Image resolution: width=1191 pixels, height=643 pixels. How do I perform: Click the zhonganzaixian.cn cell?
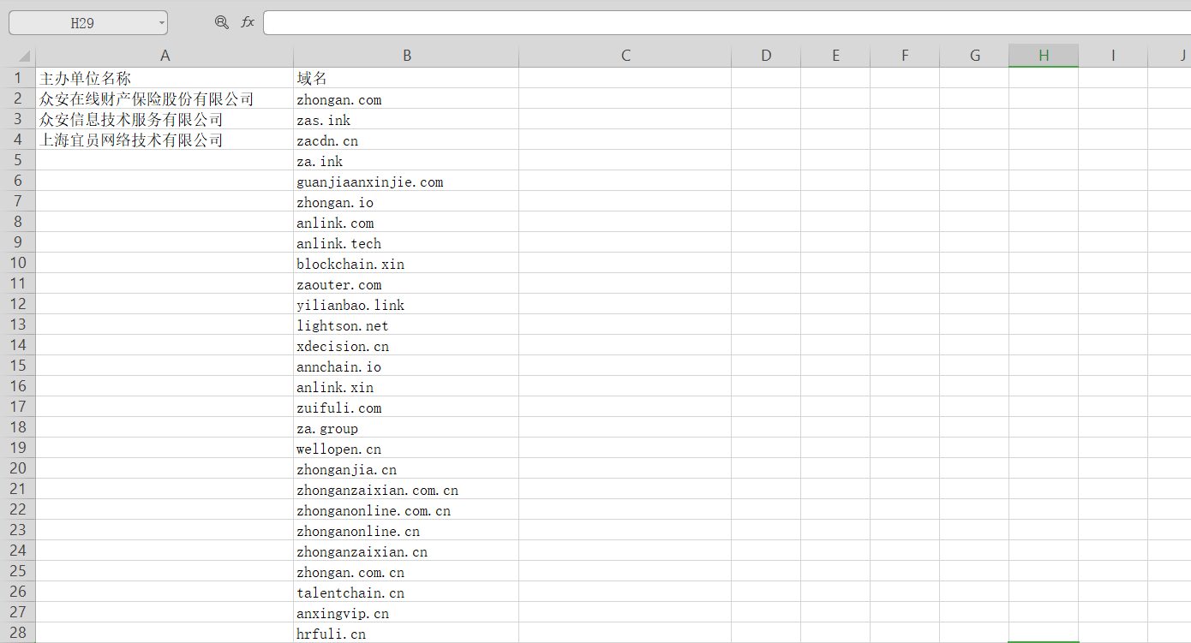pyautogui.click(x=406, y=551)
